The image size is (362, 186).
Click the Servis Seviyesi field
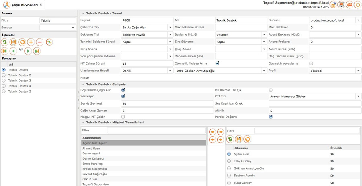167,103
